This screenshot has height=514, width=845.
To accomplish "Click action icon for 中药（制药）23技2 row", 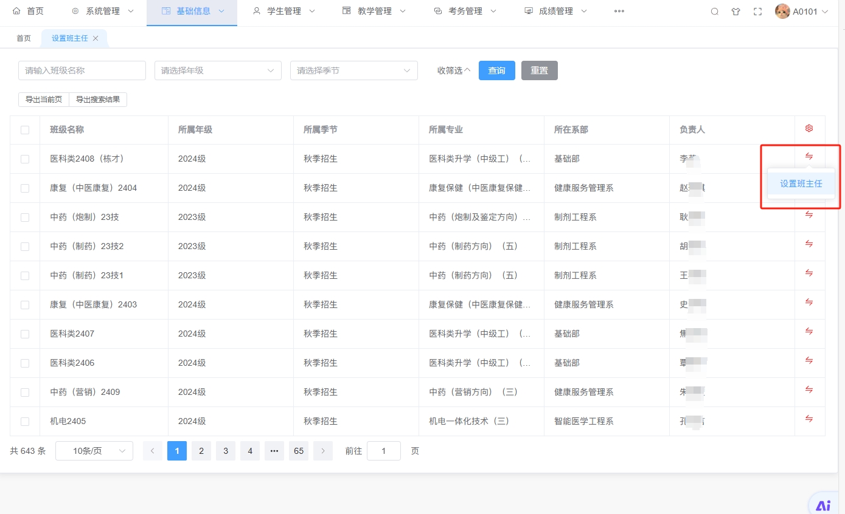I will 809,244.
